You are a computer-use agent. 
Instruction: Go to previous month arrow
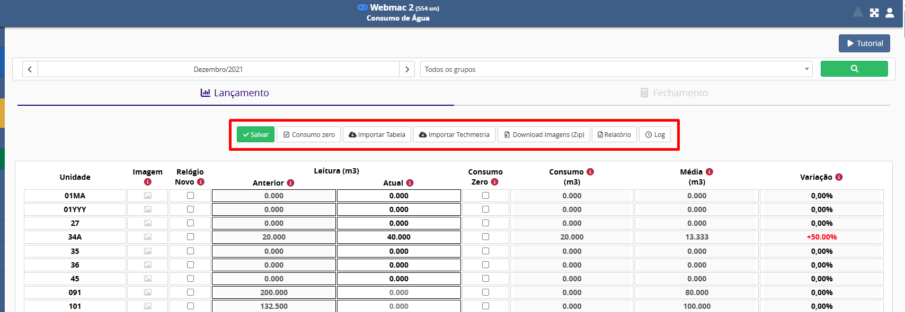[30, 69]
